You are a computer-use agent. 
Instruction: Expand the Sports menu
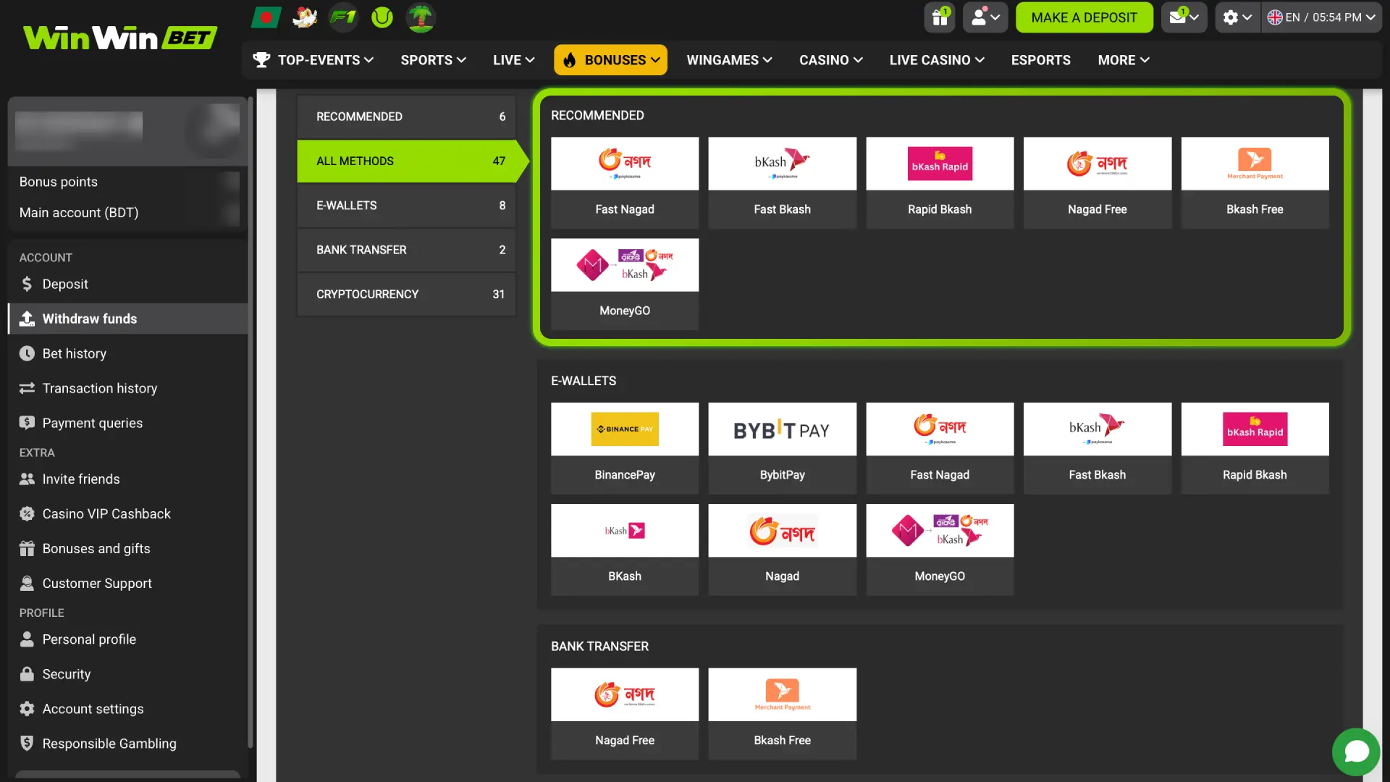click(433, 60)
